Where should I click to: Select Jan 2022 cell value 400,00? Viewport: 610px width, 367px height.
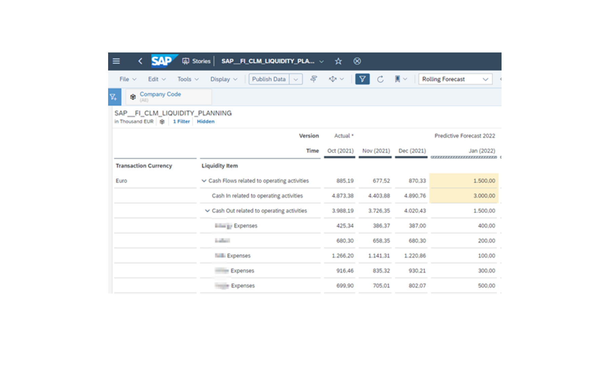[486, 226]
